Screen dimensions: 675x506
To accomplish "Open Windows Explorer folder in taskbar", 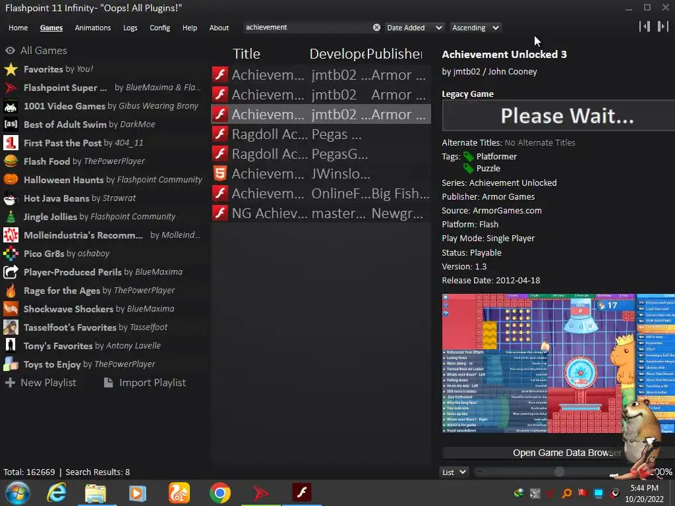I will coord(96,493).
